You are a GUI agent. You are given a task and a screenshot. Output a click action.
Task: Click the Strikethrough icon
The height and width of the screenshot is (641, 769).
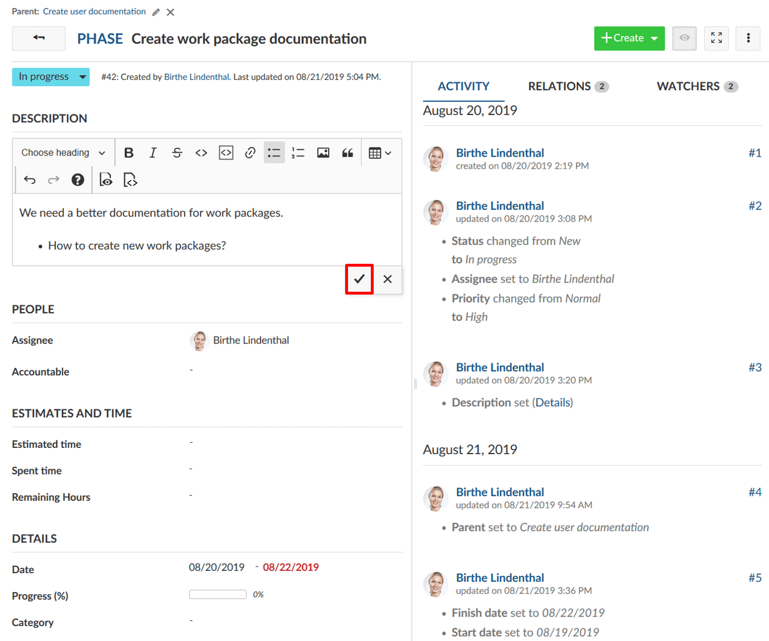(177, 153)
